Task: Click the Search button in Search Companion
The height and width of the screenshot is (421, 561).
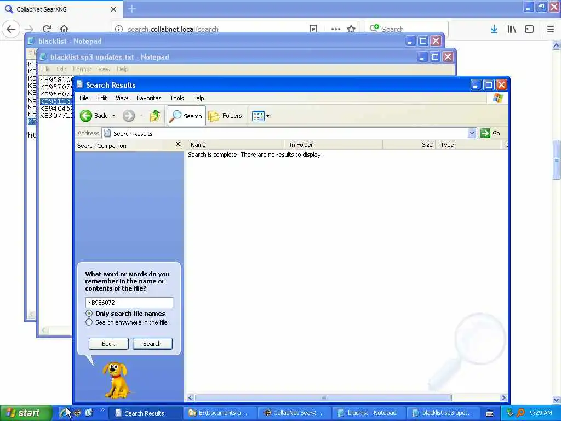Action: point(152,344)
